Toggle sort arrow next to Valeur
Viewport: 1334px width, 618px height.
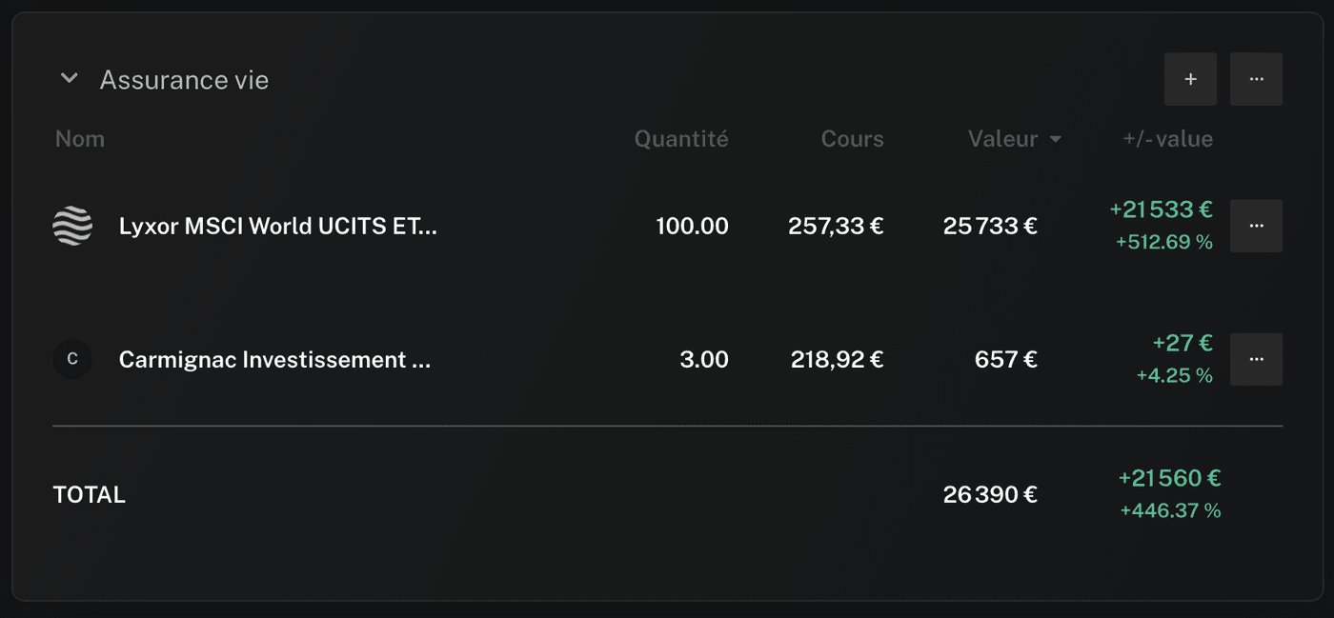pyautogui.click(x=1056, y=140)
